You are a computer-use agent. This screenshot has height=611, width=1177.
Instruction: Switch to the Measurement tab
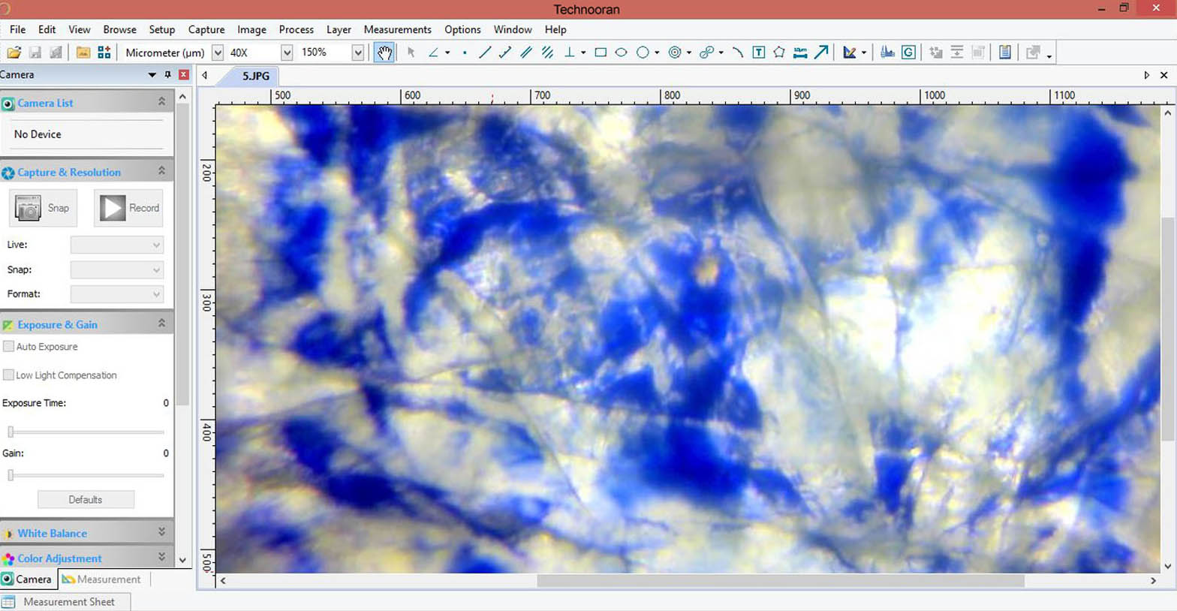tap(101, 579)
